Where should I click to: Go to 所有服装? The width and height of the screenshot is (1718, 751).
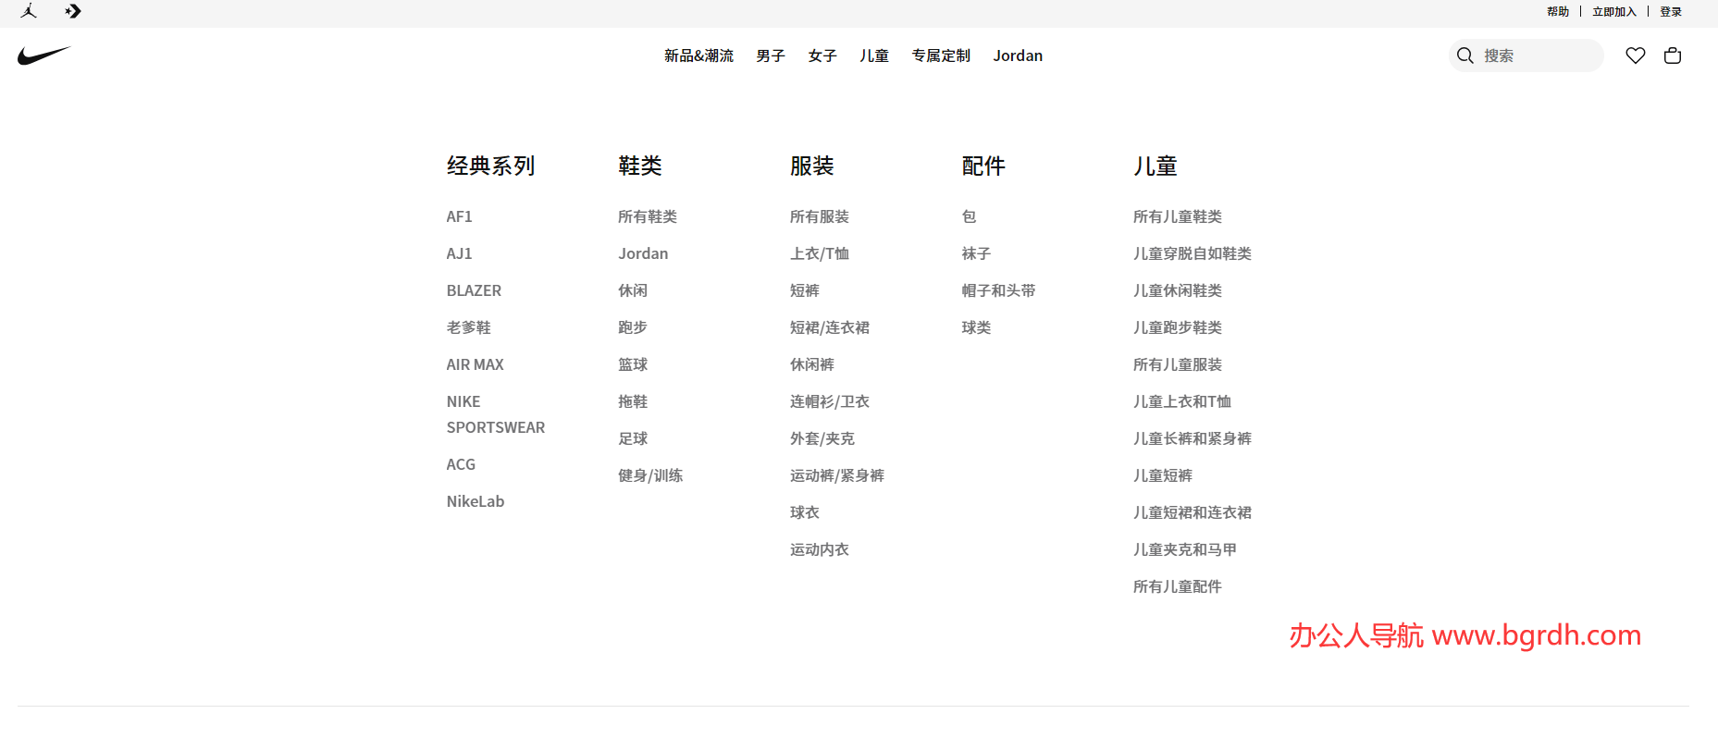820,216
